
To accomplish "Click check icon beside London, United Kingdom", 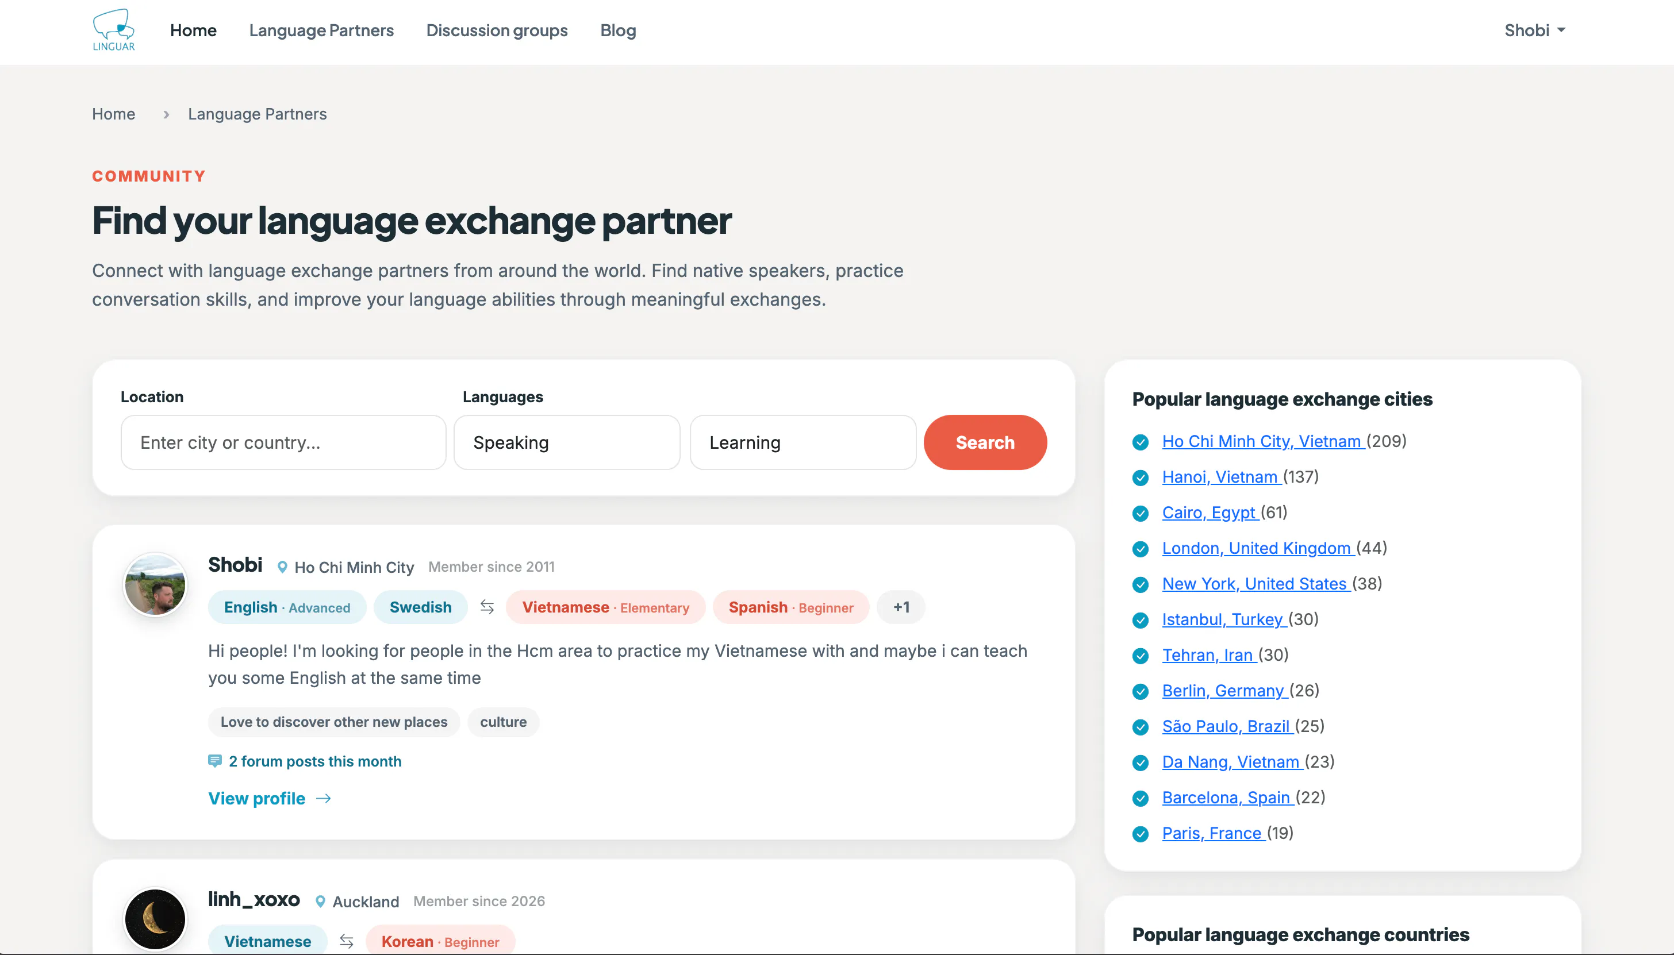I will [1141, 549].
